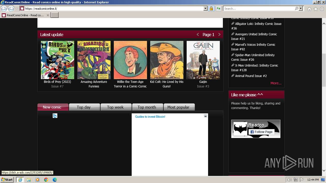326x183 pixels.
Task: Click the Batman avatar of Readcomiconline page
Action: coord(240,129)
